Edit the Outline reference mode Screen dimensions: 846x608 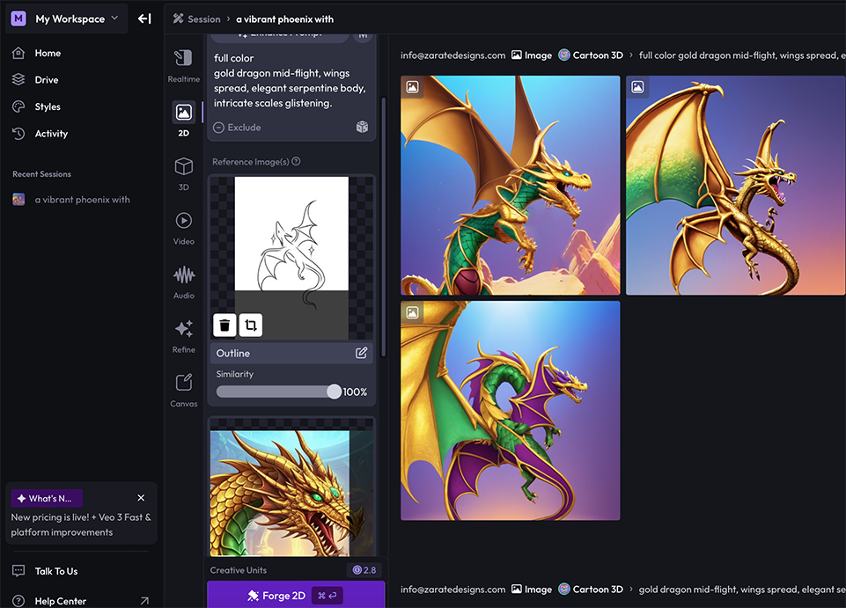coord(361,353)
